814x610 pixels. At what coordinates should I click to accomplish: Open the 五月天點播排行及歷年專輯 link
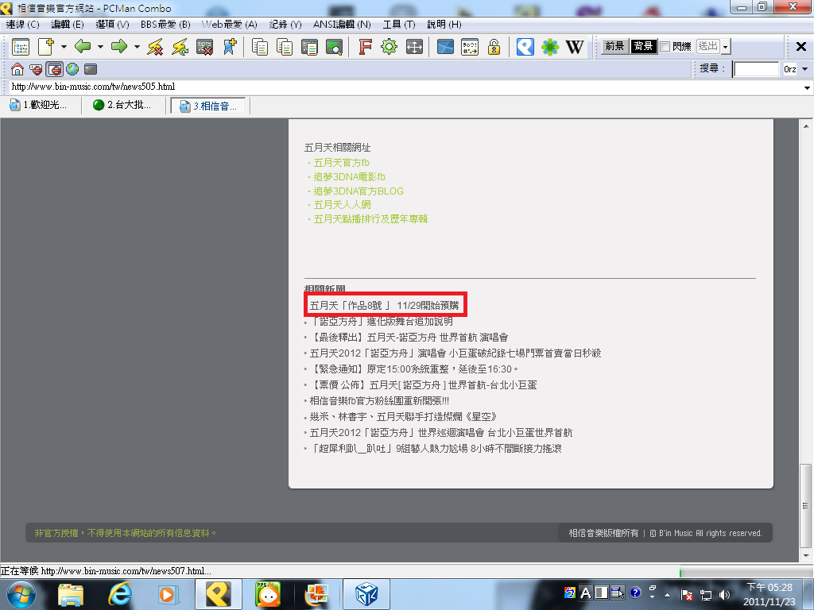370,219
